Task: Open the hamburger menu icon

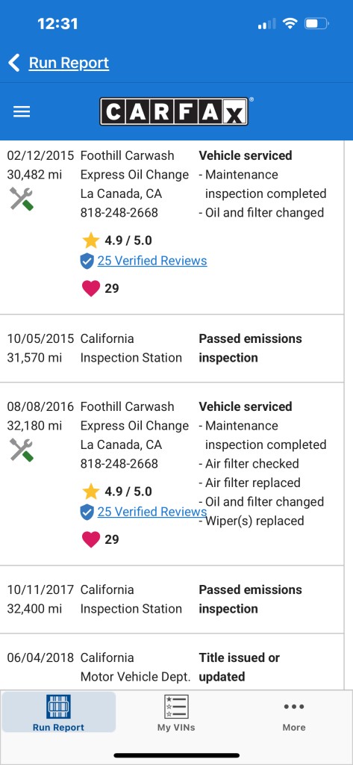Action: tap(22, 112)
